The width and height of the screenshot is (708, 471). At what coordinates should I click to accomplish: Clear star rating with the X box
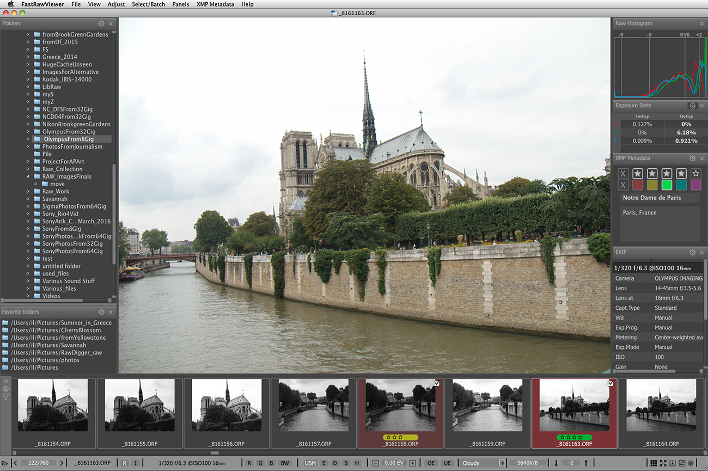pos(624,174)
